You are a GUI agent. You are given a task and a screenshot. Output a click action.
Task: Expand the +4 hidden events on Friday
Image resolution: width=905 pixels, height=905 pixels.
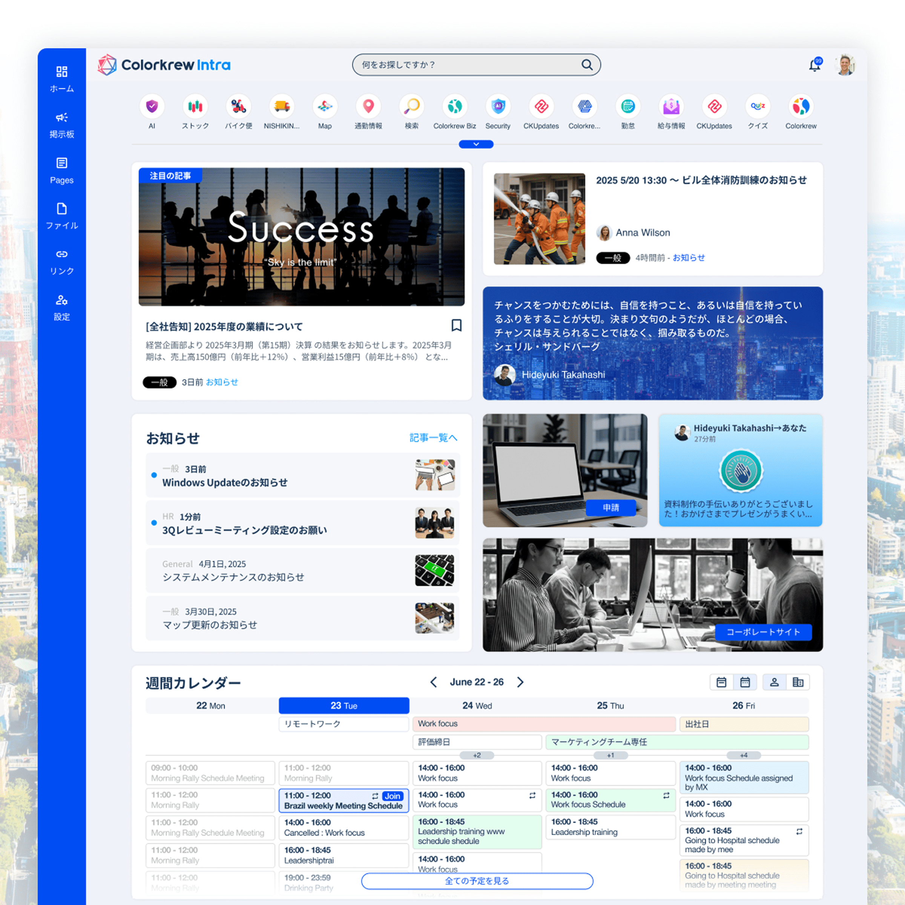tap(744, 755)
